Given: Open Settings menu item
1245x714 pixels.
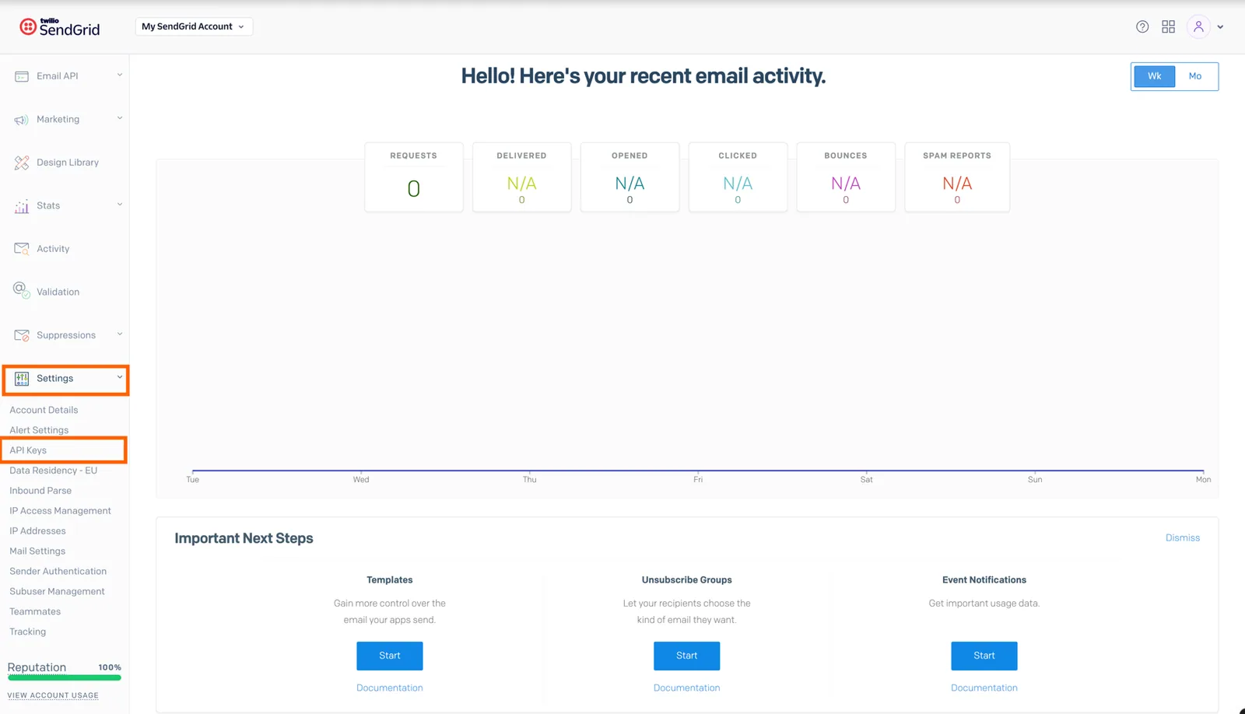Looking at the screenshot, I should (x=55, y=379).
